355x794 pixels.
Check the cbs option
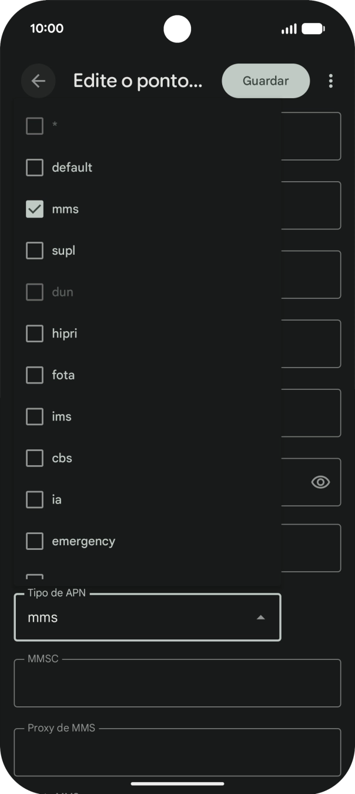click(x=35, y=458)
